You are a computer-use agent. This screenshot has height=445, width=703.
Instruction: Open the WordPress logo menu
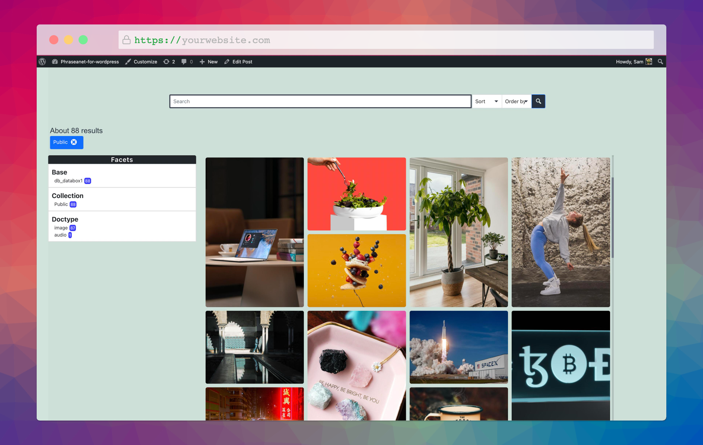[x=42, y=62]
